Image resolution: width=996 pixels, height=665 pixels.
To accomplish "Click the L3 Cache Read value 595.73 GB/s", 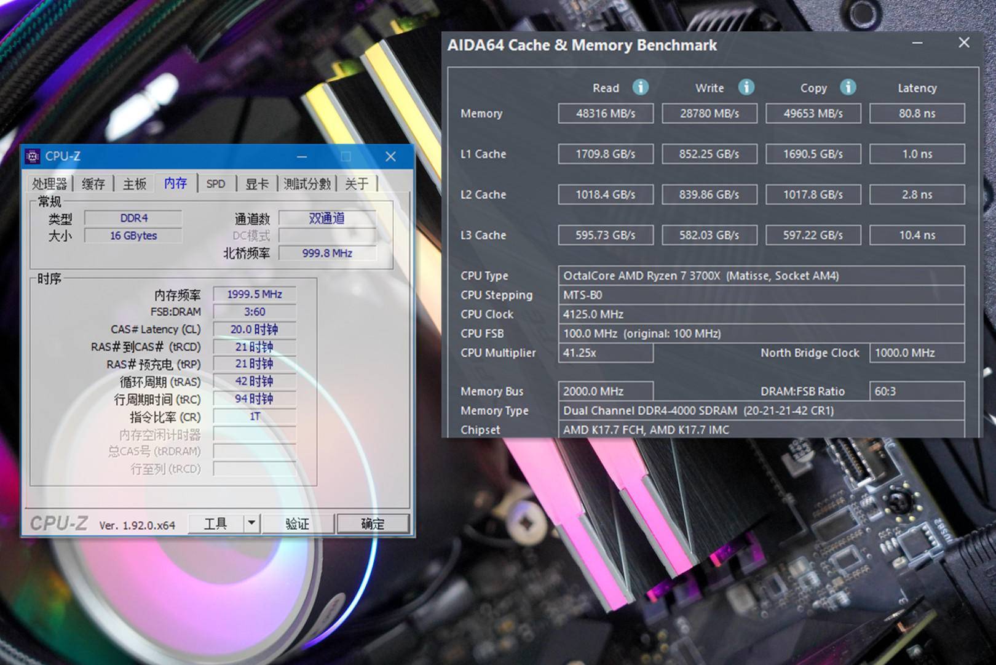I will point(606,235).
